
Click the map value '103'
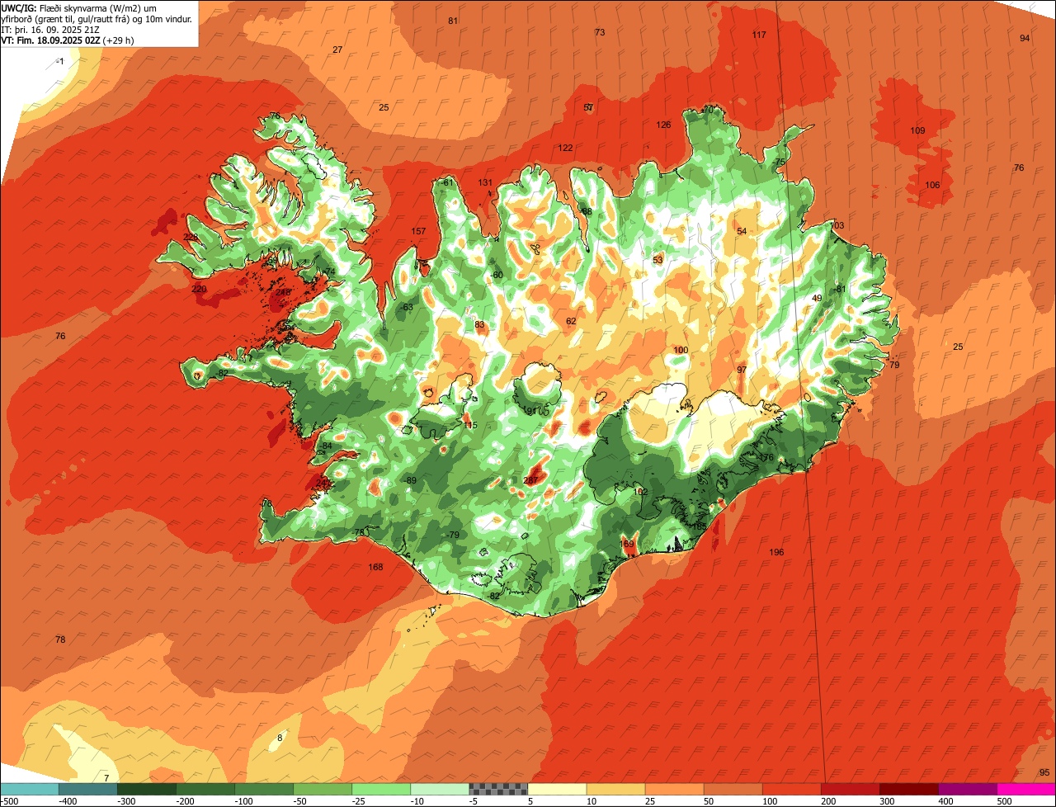(837, 225)
